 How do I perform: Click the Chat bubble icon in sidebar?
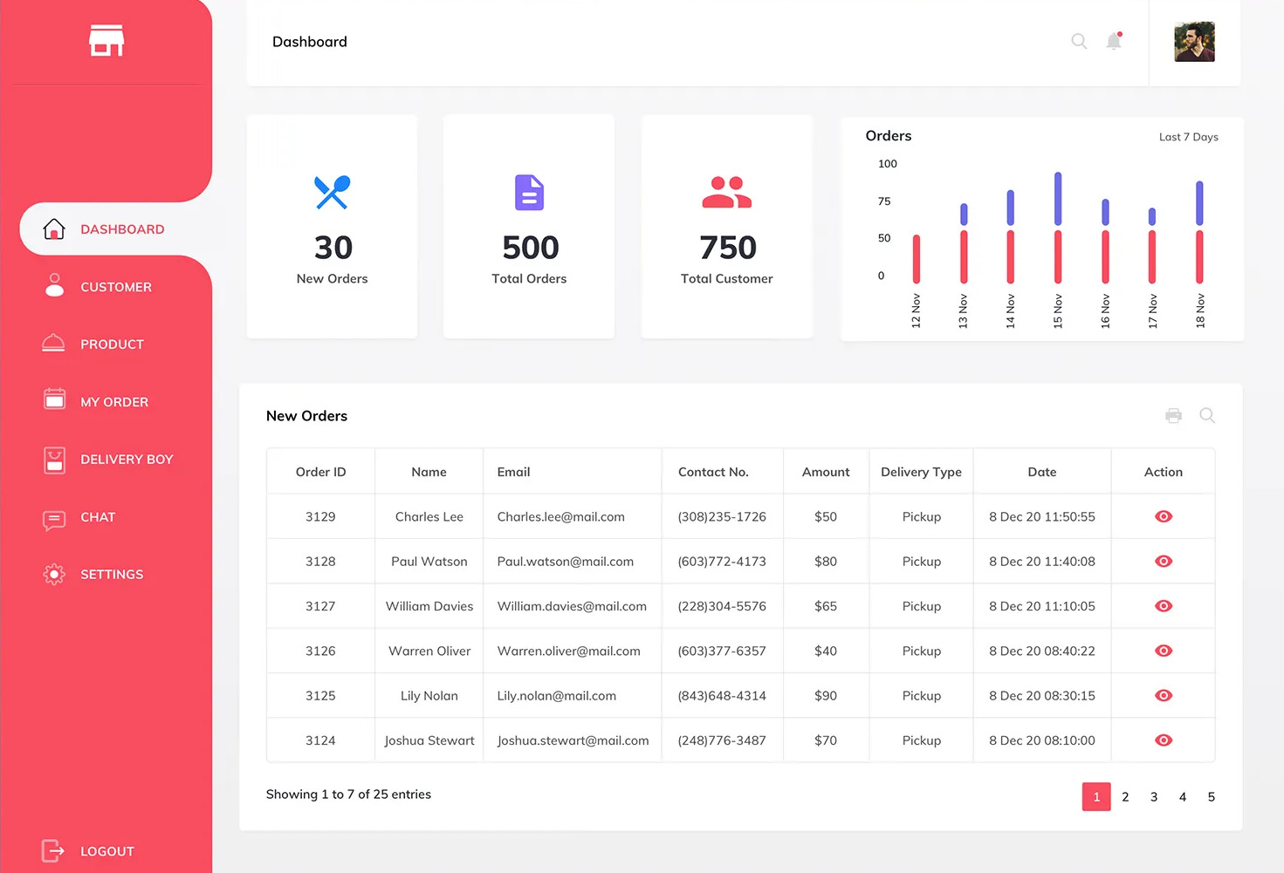point(54,520)
